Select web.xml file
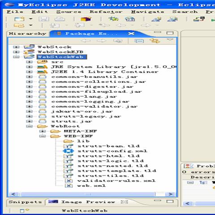 (x=91, y=185)
